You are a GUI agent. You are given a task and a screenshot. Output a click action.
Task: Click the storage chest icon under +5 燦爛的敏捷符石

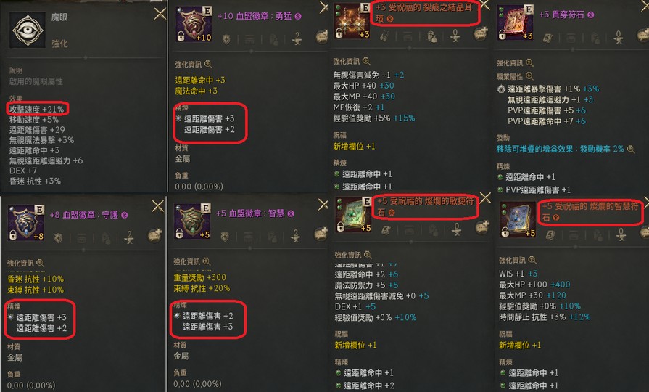click(x=410, y=229)
